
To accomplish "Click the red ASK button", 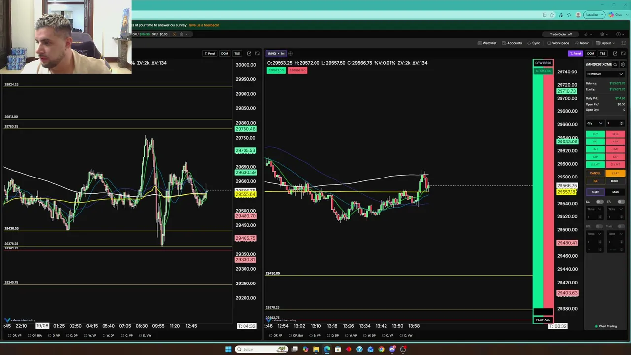I will click(615, 142).
